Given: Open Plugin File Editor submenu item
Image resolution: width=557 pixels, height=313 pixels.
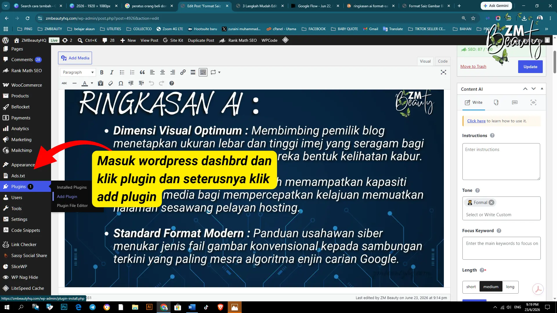Looking at the screenshot, I should tap(72, 205).
